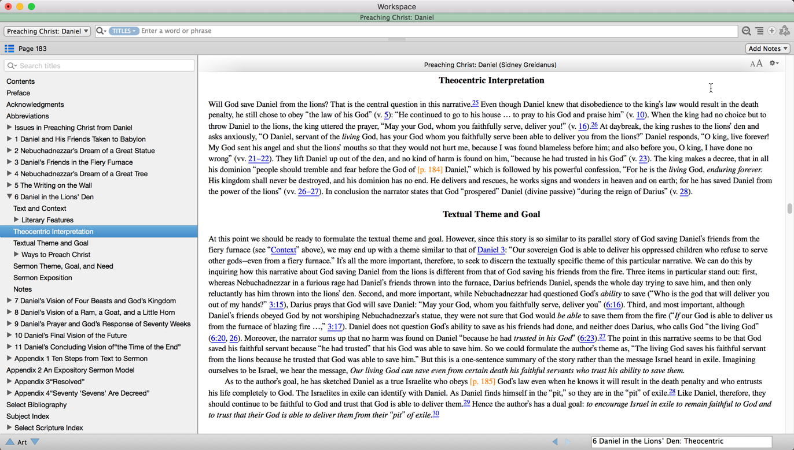Open the Preaching Christ: Daniel module dropdown
Screen dimensions: 794x450
[x=47, y=31]
